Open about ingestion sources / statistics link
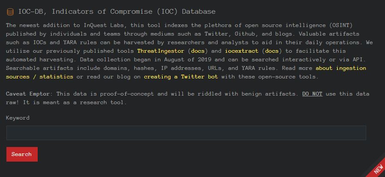The width and height of the screenshot is (385, 177). pos(186,72)
